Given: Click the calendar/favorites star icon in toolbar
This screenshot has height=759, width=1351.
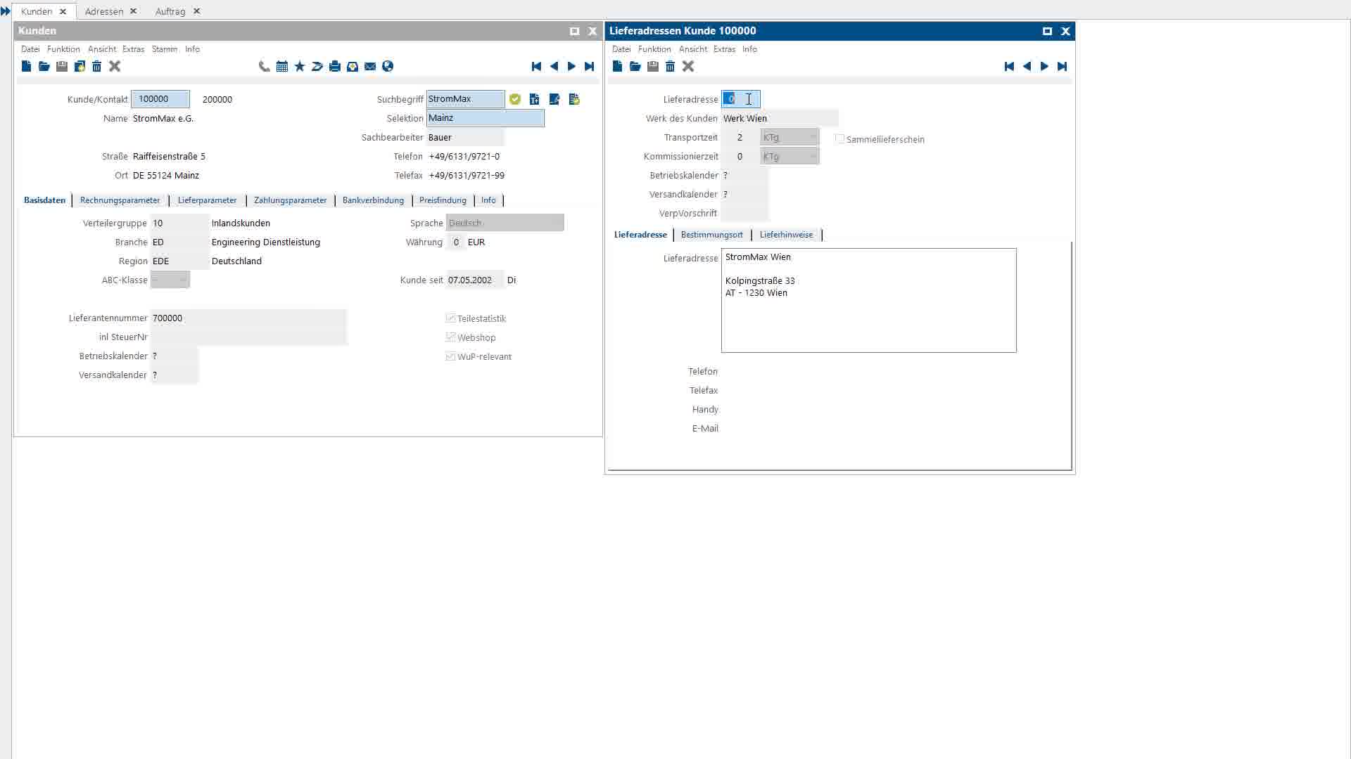Looking at the screenshot, I should (299, 66).
